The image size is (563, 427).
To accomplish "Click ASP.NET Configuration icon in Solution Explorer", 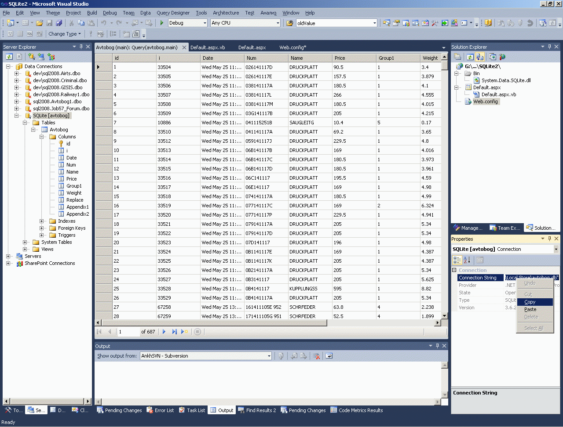I will point(502,57).
